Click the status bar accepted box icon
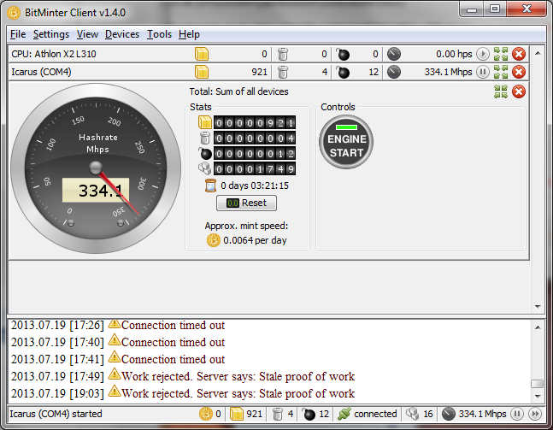This screenshot has height=430, width=553. pyautogui.click(x=237, y=414)
